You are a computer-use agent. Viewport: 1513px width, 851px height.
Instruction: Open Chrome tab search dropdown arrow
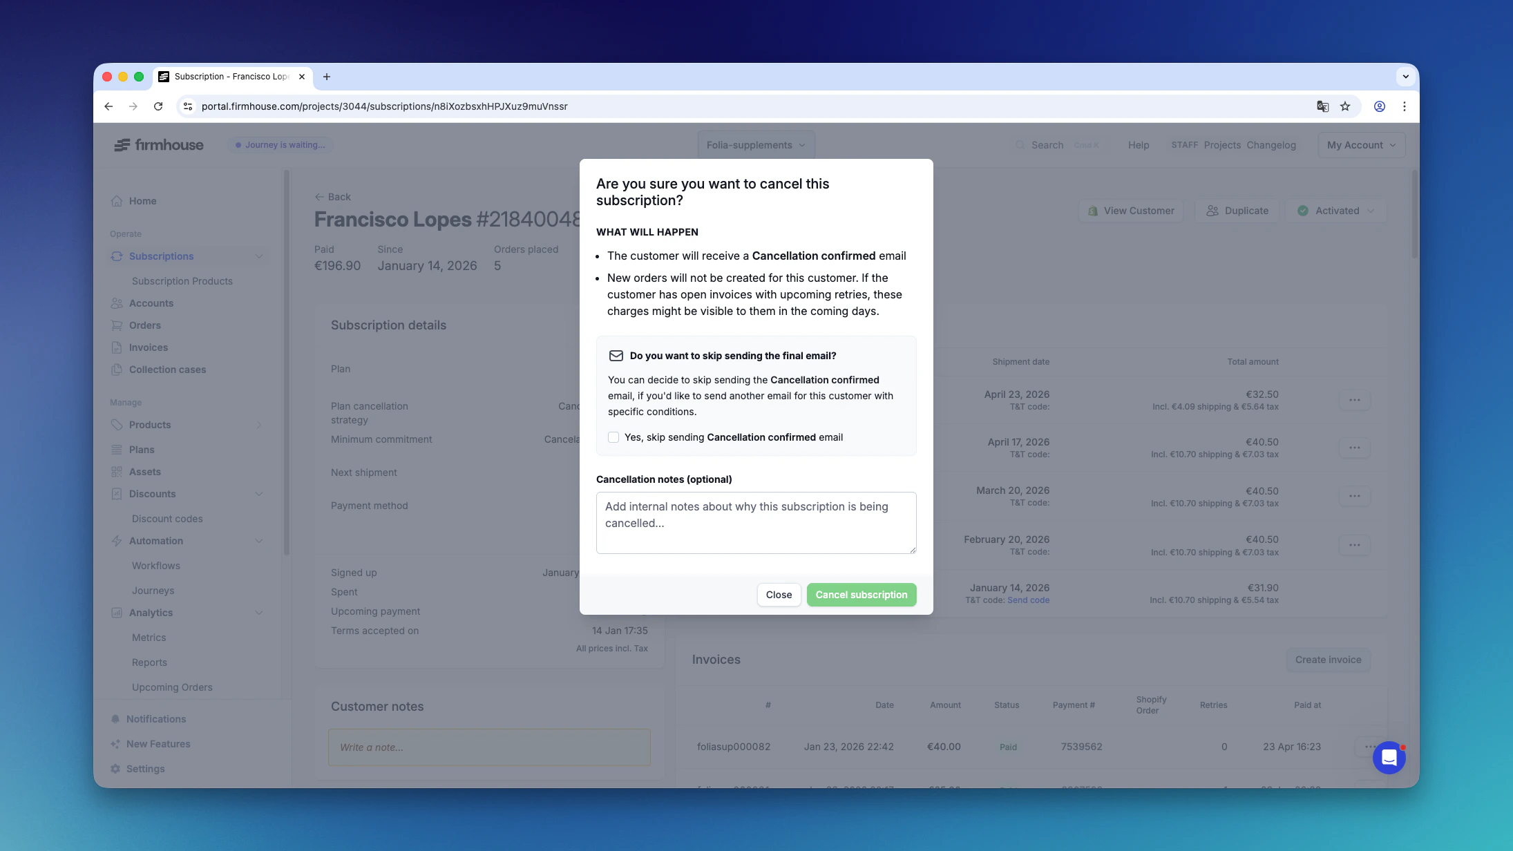[1405, 77]
